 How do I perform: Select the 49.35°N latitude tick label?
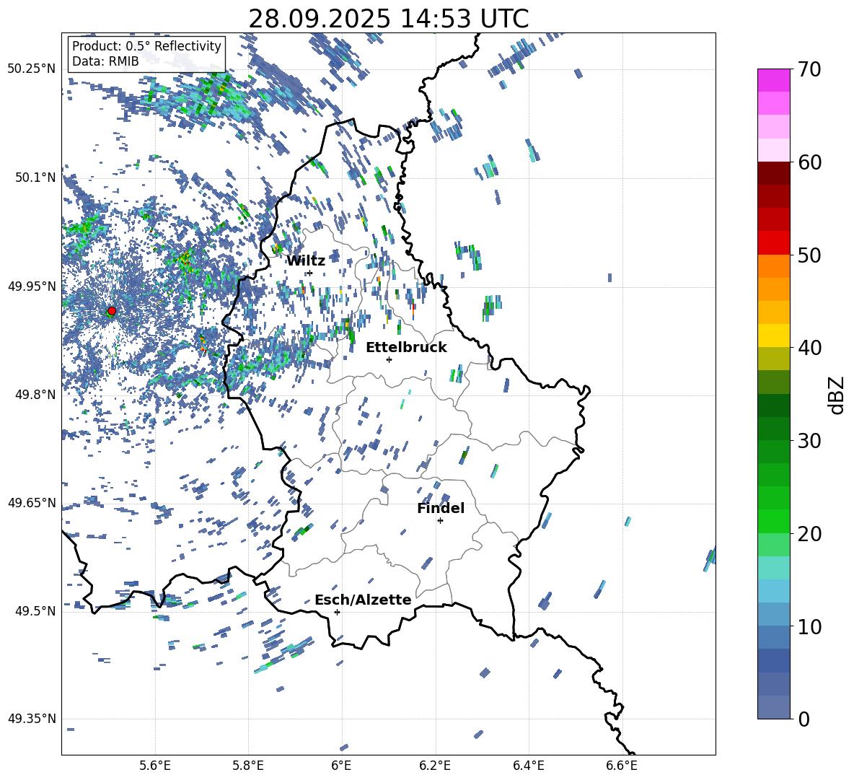(31, 719)
